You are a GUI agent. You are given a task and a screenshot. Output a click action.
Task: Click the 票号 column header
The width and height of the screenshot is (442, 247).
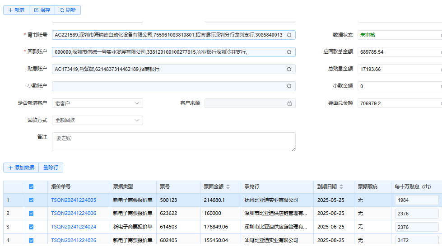pos(178,186)
